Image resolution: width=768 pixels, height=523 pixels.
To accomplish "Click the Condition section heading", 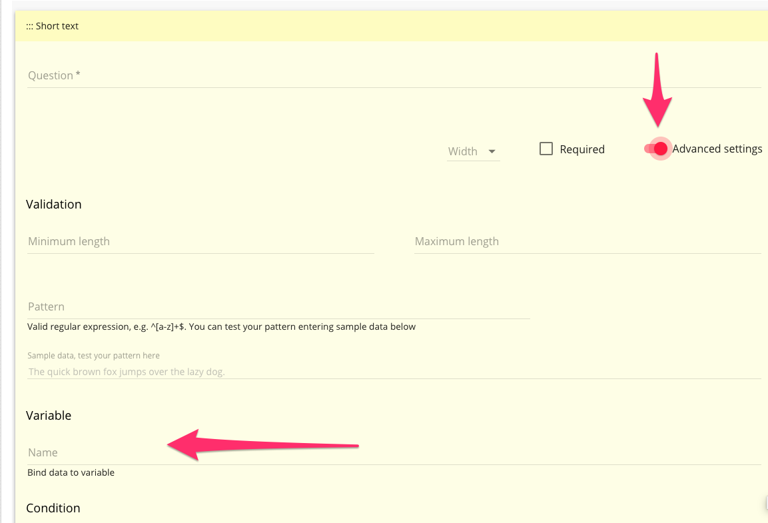I will (x=53, y=508).
